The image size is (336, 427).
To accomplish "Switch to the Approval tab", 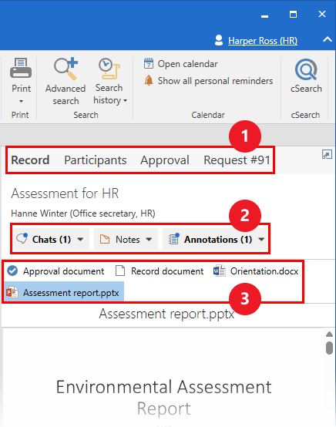I will point(165,160).
